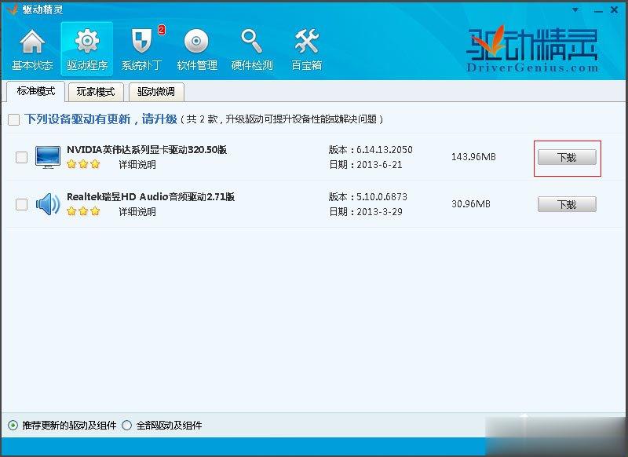Open 详细说明 for the NVIDIA driver
The height and width of the screenshot is (457, 628).
tap(137, 165)
